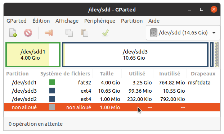Click the New partition icon

[13, 33]
